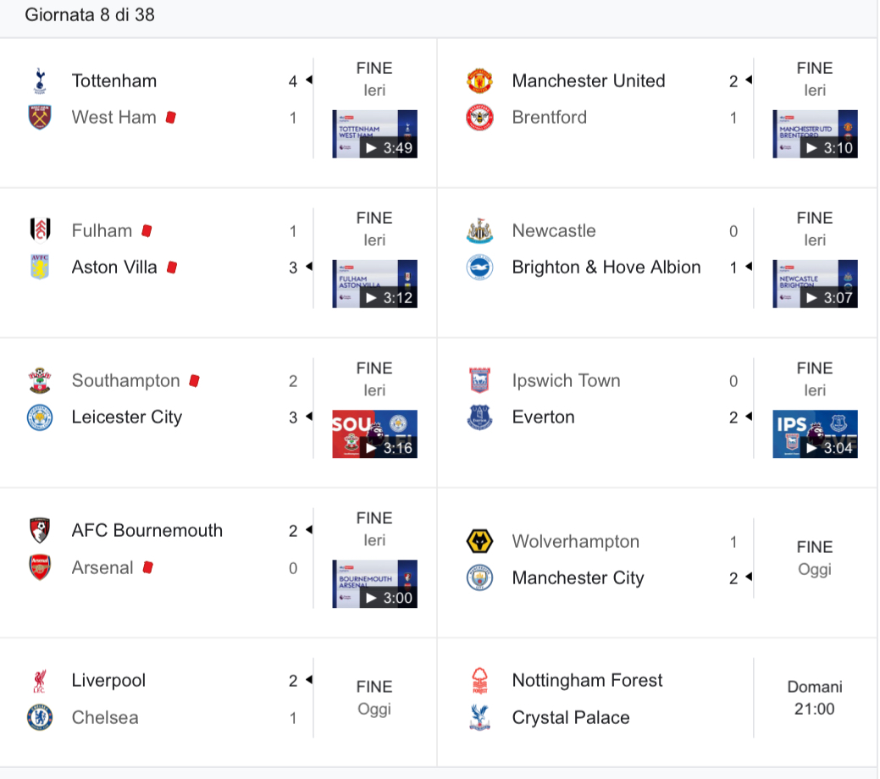This screenshot has height=779, width=880.
Task: Click the Aston Villa club crest
Action: point(40,267)
